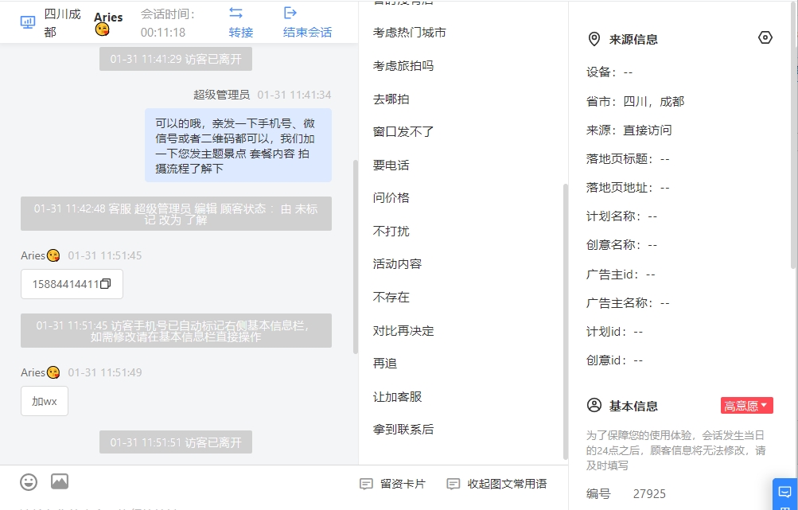This screenshot has width=798, height=510.
Task: Click the 落地页标题 row
Action: pyautogui.click(x=628, y=159)
